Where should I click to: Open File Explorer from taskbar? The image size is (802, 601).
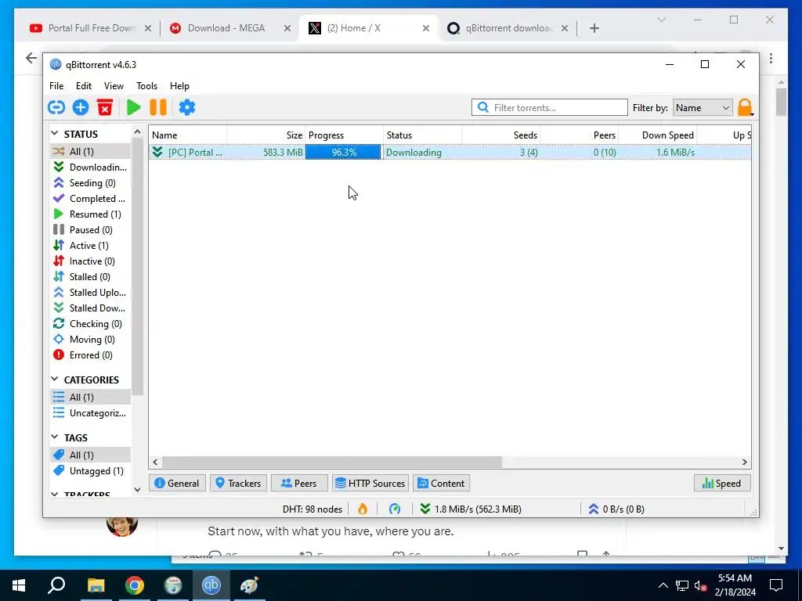coord(96,585)
